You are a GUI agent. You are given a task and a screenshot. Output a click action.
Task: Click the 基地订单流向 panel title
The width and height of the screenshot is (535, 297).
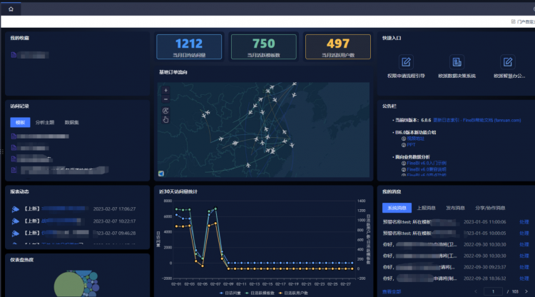pos(173,72)
